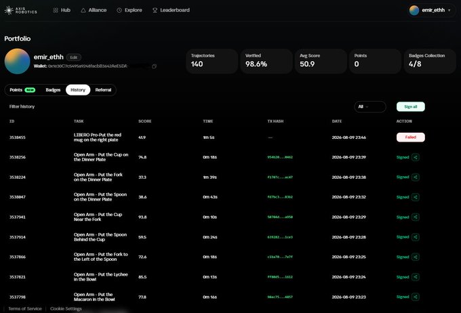This screenshot has width=461, height=313.
Task: Open tx hash for row 3537821
Action: coord(280,277)
